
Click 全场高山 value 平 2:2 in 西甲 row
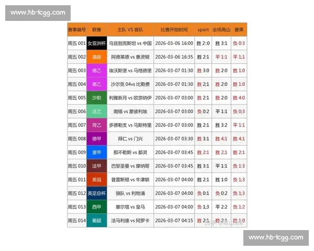click(x=221, y=207)
